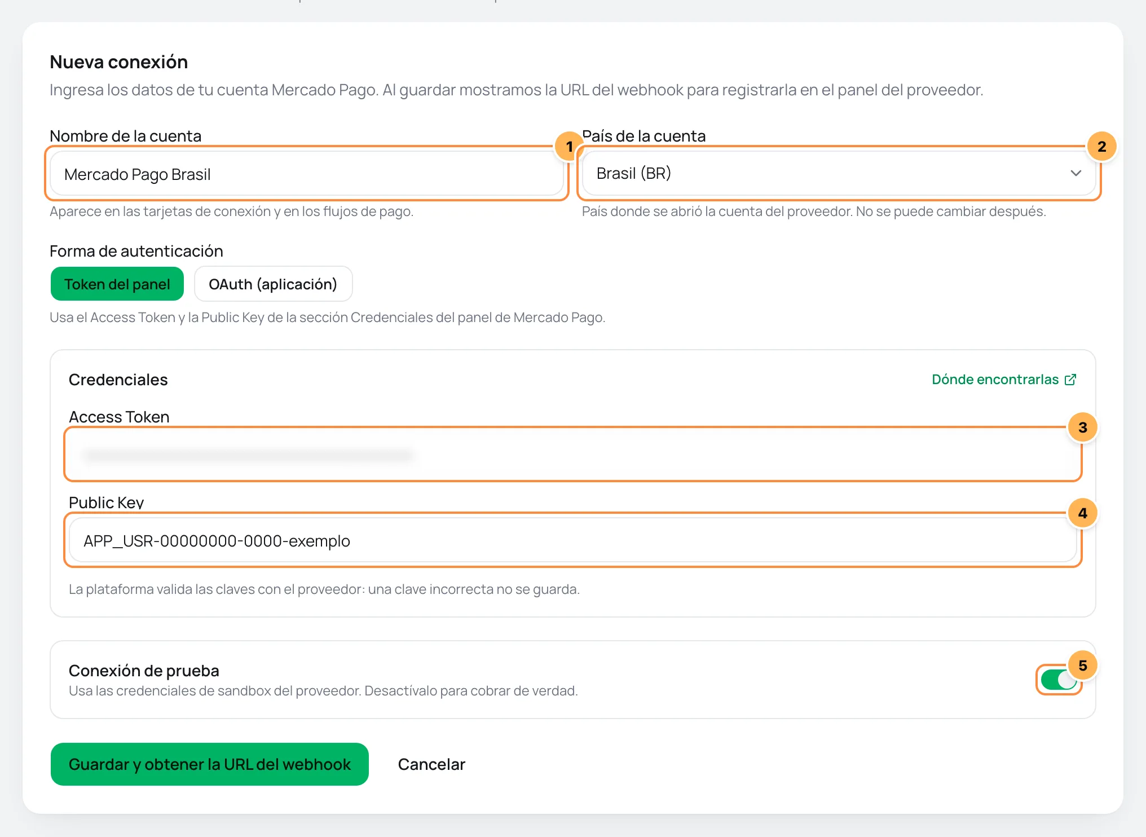Click the 'Forma de autenticación' label

coord(136,251)
